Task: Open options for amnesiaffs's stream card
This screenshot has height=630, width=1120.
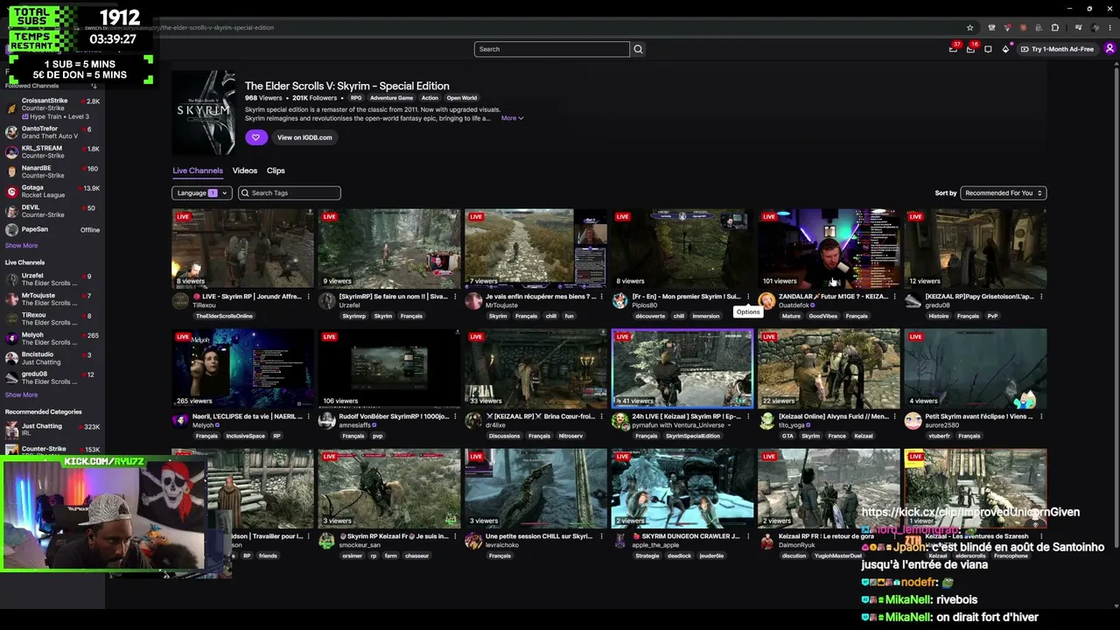Action: (455, 416)
